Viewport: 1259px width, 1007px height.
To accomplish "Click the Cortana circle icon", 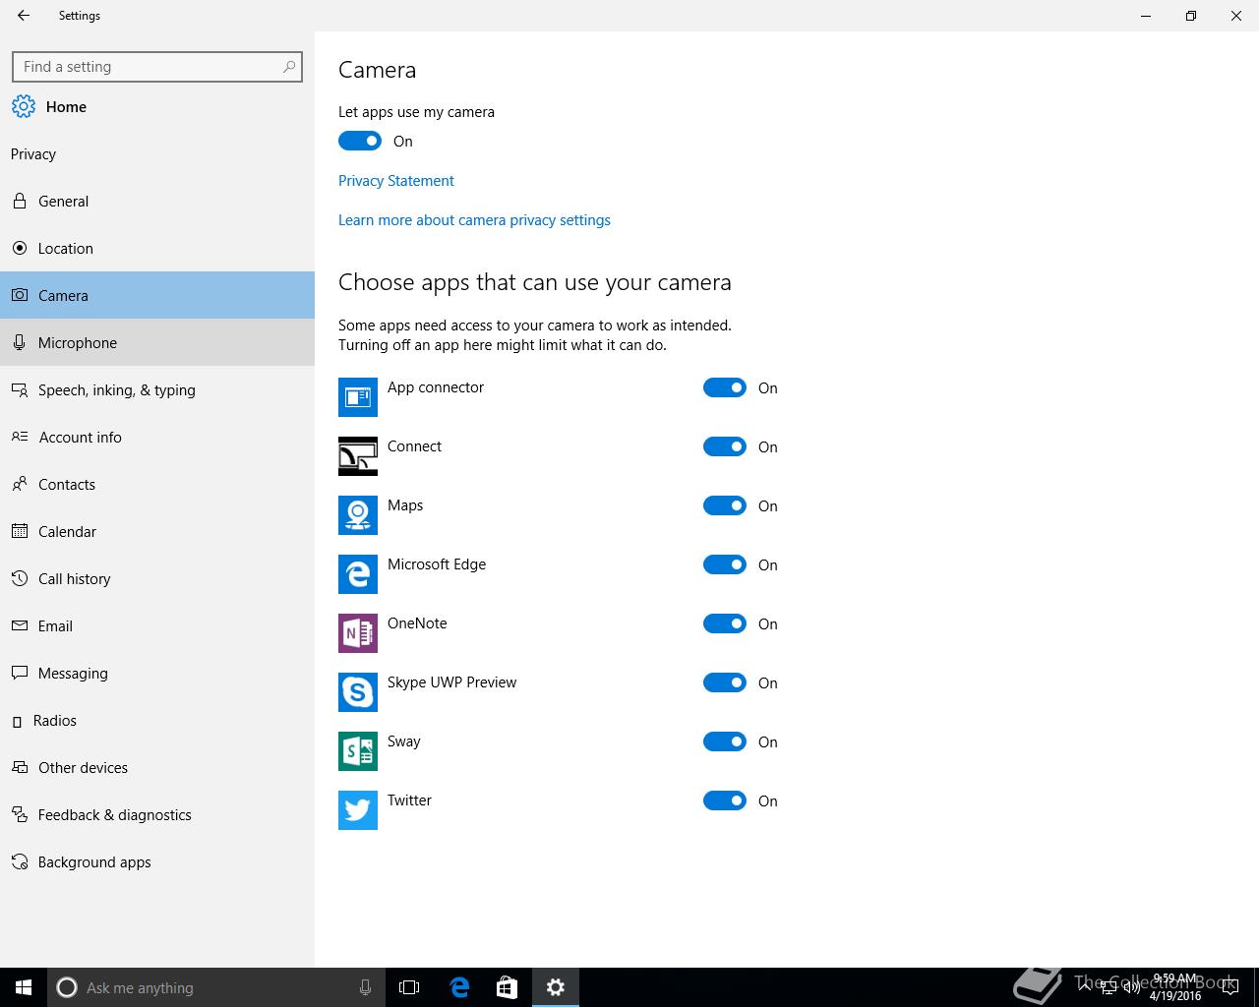I will click(67, 987).
